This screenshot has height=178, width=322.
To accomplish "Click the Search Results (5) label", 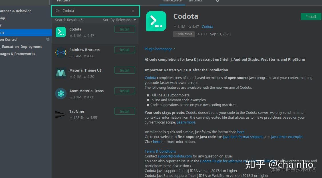I will pyautogui.click(x=69, y=20).
